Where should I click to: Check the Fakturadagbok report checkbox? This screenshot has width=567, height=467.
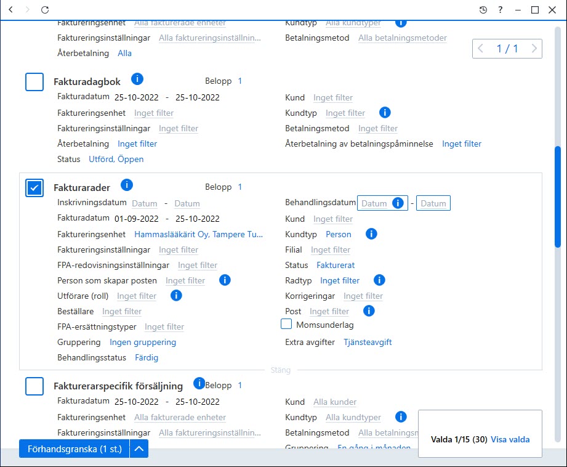click(x=34, y=82)
